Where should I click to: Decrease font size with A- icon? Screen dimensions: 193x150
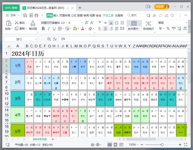92,23
